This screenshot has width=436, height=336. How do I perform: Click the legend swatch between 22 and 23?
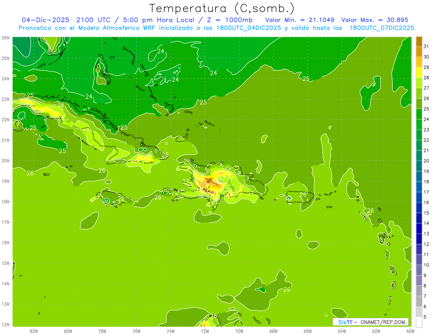click(x=419, y=135)
